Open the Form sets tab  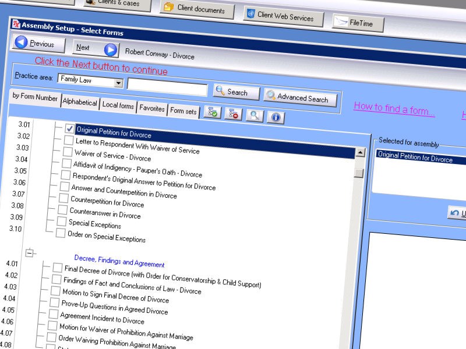pos(183,111)
